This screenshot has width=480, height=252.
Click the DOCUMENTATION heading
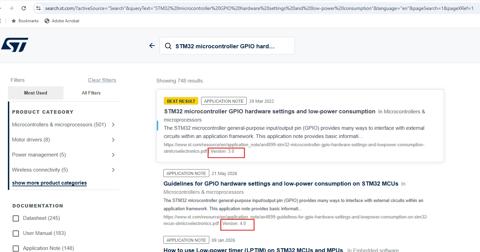pos(38,206)
